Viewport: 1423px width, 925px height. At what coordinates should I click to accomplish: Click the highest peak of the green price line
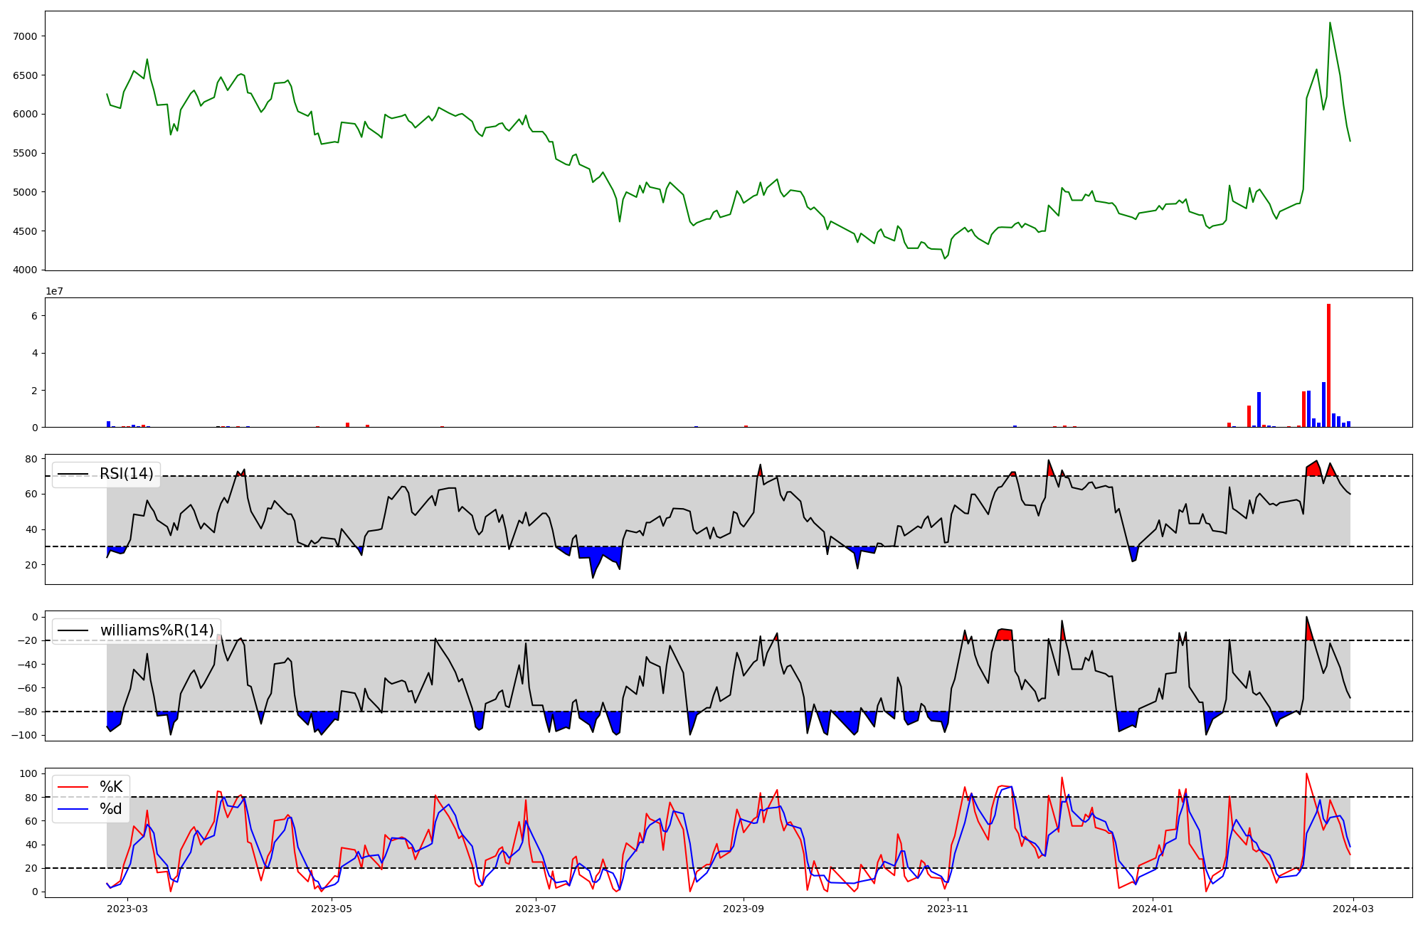pos(1330,23)
